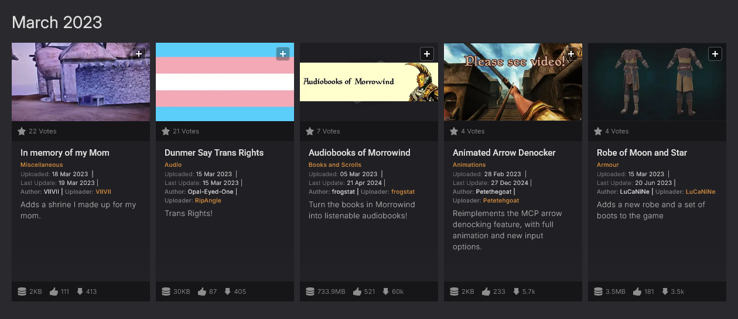Open Audiobooks of Morrowind mod title
738x319 pixels.
[360, 153]
